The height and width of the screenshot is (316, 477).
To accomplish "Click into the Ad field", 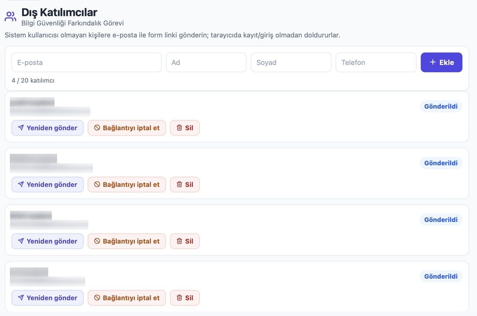I will tap(206, 62).
